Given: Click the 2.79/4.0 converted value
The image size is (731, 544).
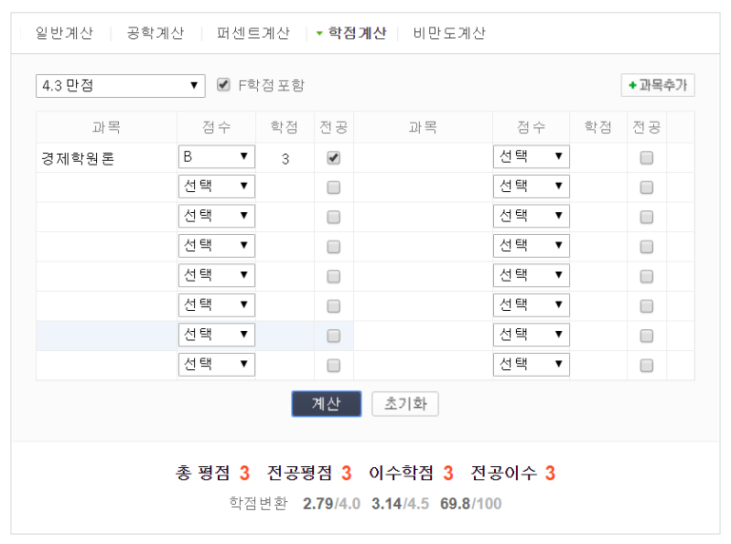Looking at the screenshot, I should pos(331,503).
